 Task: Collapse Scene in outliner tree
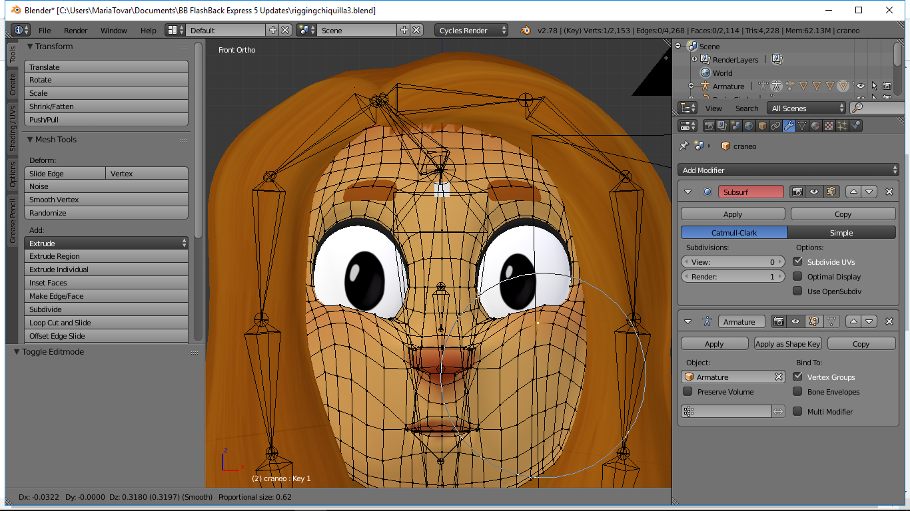pos(678,46)
